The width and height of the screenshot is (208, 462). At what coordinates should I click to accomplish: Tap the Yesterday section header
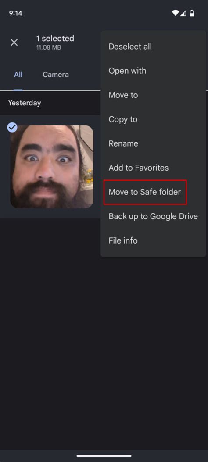(x=25, y=103)
